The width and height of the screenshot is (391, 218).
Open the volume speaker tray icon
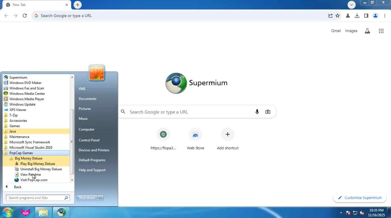click(362, 213)
